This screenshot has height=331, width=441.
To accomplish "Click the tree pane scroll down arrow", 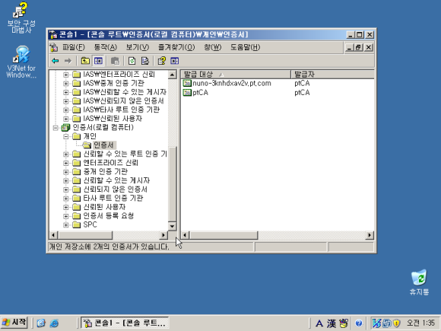I will 172,226.
